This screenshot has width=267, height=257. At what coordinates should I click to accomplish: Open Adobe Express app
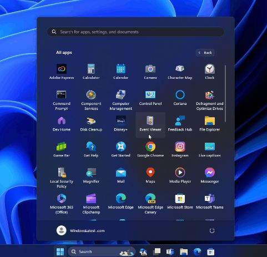(62, 72)
